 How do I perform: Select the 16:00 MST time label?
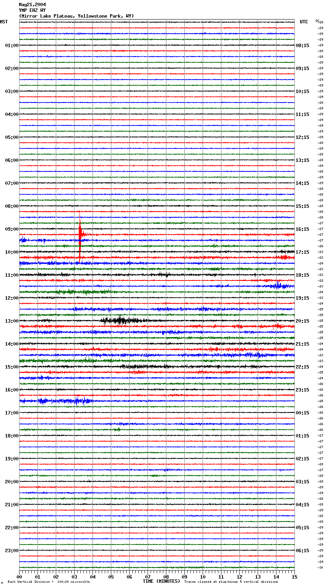(12, 390)
